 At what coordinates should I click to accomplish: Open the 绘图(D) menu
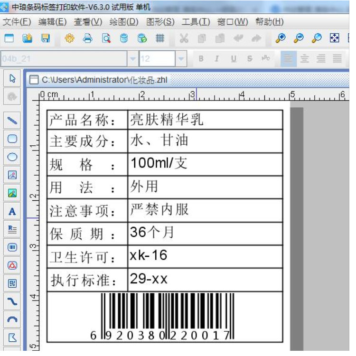click(x=124, y=22)
